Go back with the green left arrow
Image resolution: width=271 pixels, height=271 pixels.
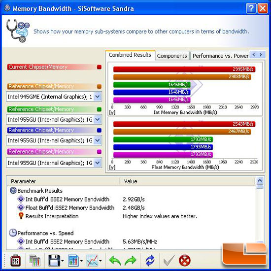[115, 261]
